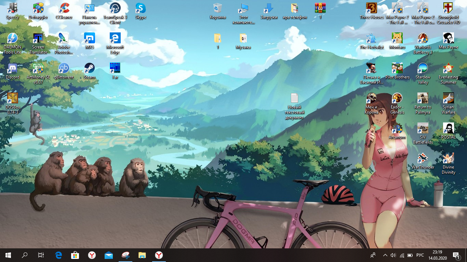467x262 pixels.
Task: Open the People icon on the taskbar
Action: pyautogui.click(x=373, y=255)
